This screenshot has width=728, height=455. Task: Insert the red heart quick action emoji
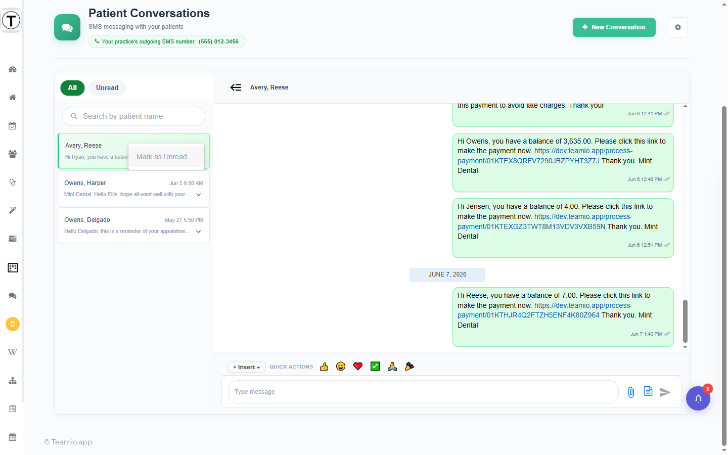[x=358, y=367]
